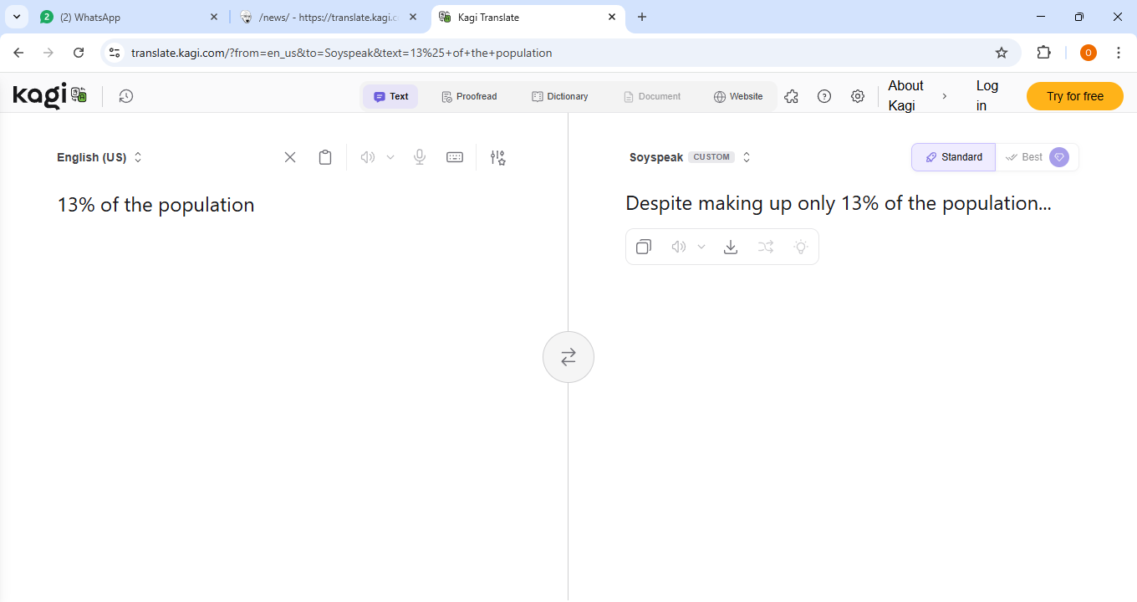This screenshot has height=602, width=1137.
Task: Open the Dictionary tab
Action: (559, 96)
